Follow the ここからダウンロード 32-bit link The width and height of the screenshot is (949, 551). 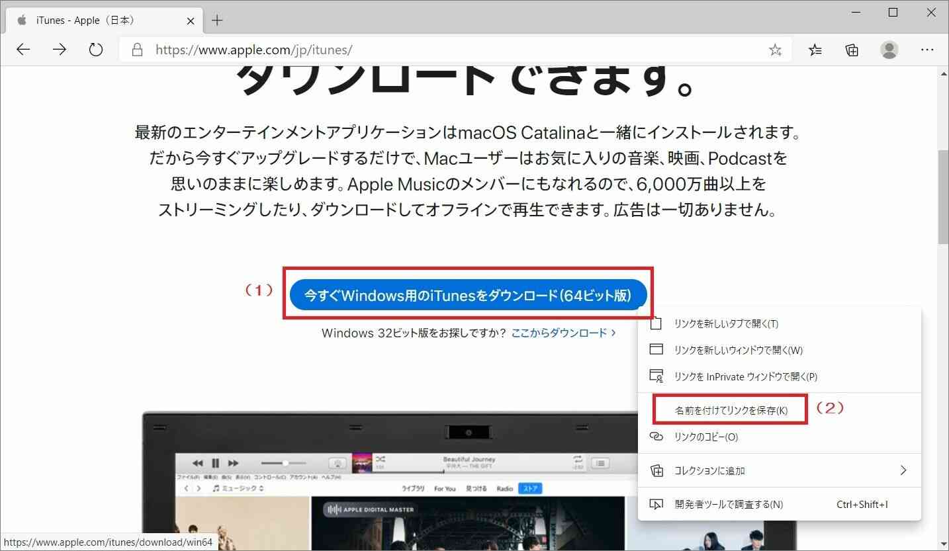pos(564,333)
